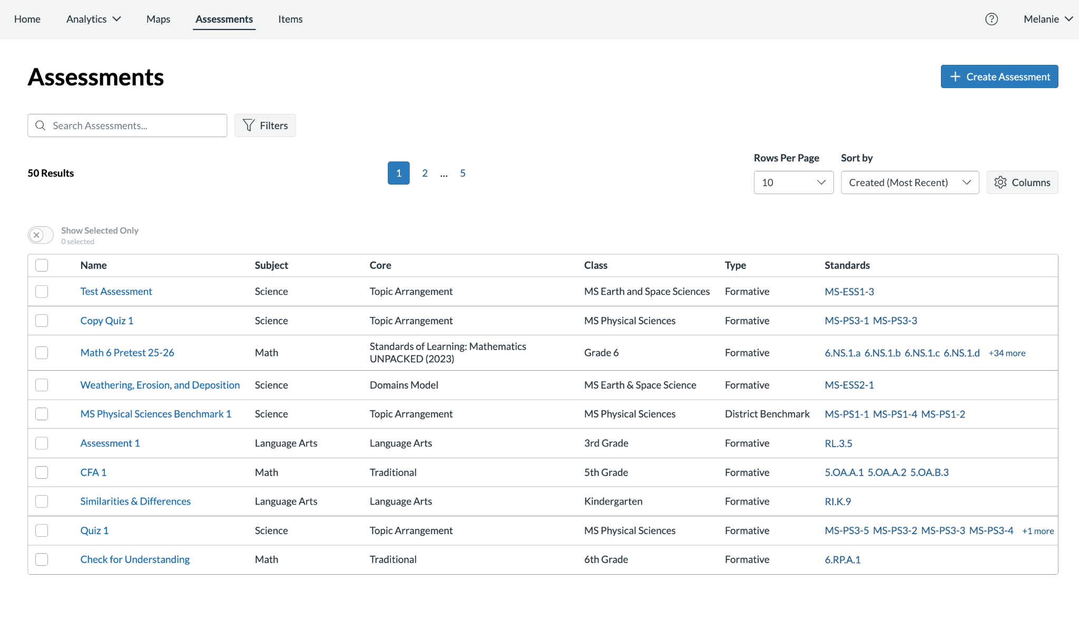Go to results page 2

pyautogui.click(x=425, y=173)
